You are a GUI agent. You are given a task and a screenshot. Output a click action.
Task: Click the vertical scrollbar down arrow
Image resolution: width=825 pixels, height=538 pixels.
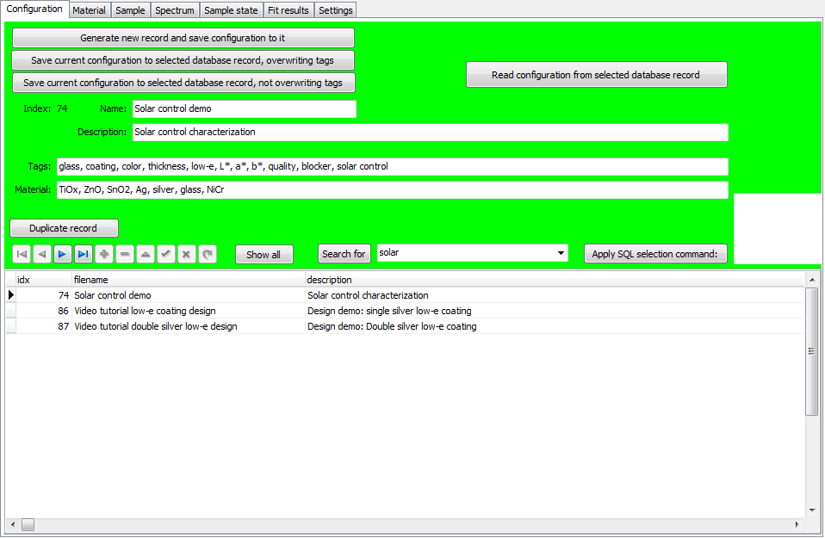point(811,510)
